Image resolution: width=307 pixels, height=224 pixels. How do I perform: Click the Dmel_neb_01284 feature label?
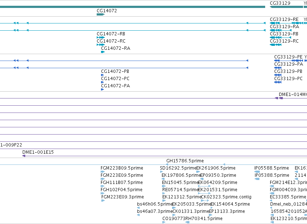click(289, 204)
